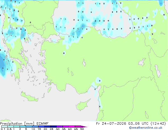
Task: Click the legend scale label "25"
Action: pos(51,129)
